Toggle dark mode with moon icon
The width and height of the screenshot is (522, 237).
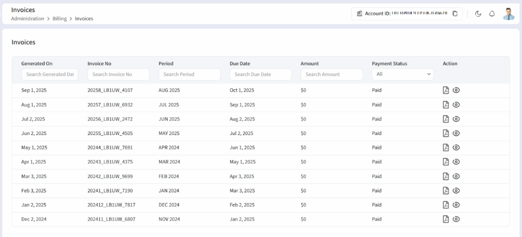478,14
